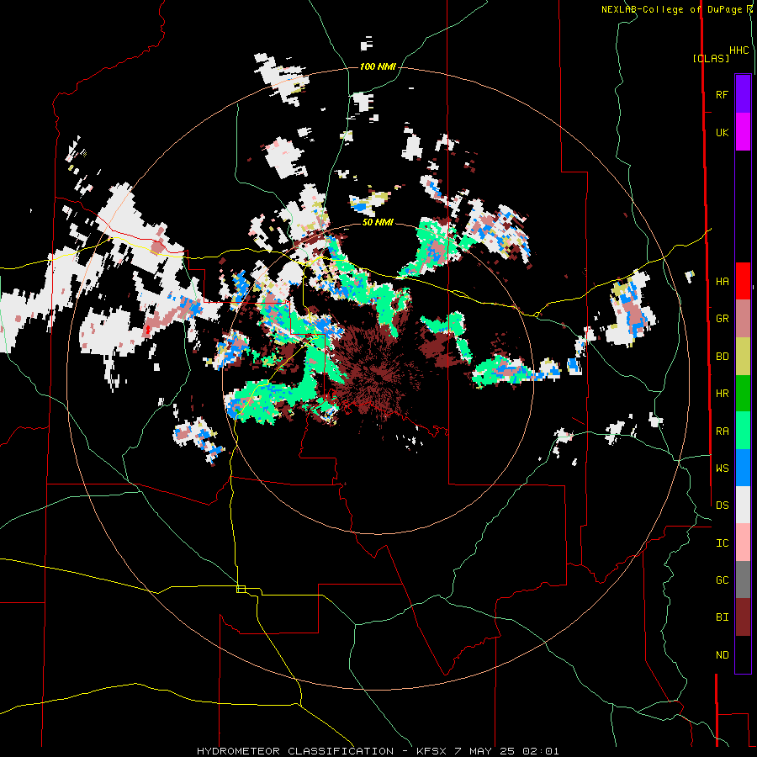Click the GR legend label
Viewport: 757px width, 757px height.
(722, 319)
